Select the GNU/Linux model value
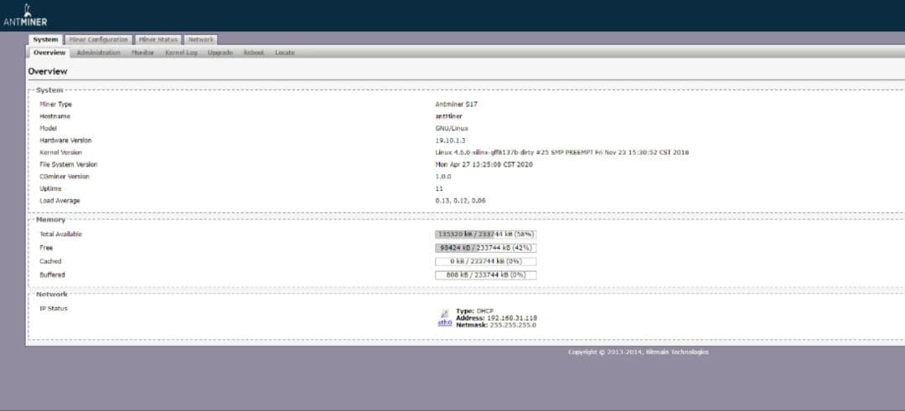 point(452,129)
